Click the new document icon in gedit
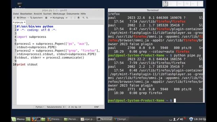Screen dimensions: 217x122 click(x=14, y=18)
